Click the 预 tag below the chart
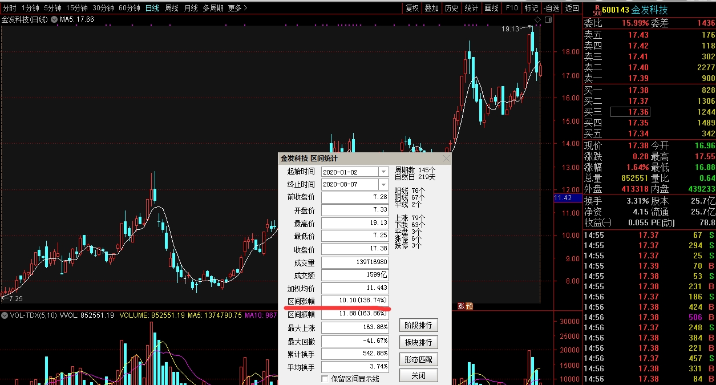This screenshot has width=716, height=385. (469, 306)
